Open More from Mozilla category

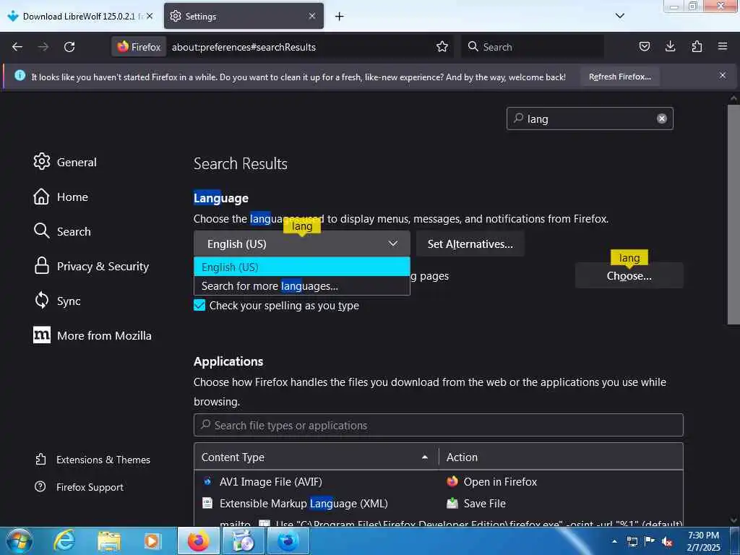point(92,335)
